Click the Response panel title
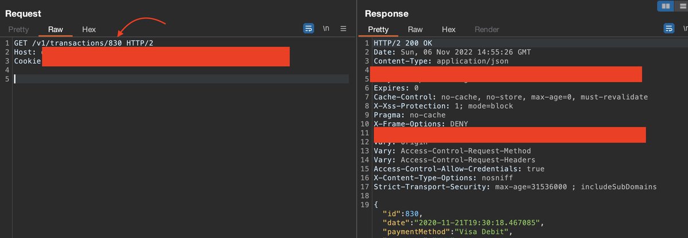 point(387,13)
